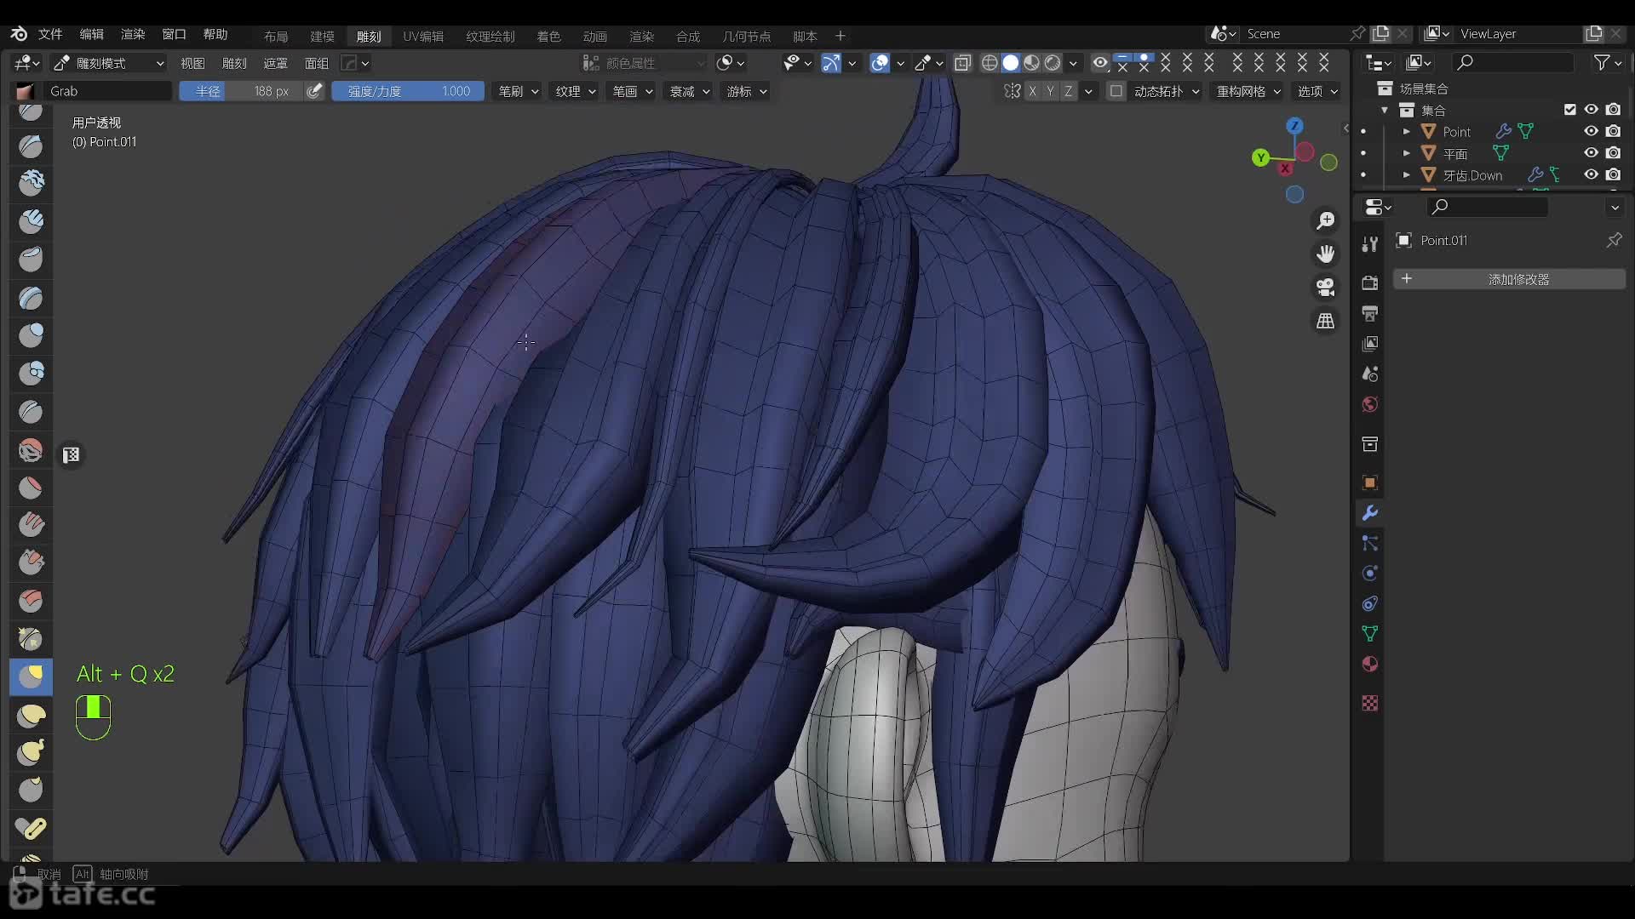Image resolution: width=1635 pixels, height=919 pixels.
Task: Enable X axis symmetry
Action: [1032, 91]
